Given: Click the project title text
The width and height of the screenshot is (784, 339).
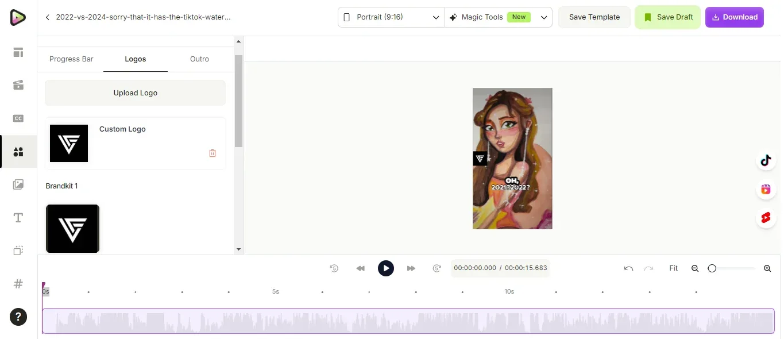Looking at the screenshot, I should point(144,17).
